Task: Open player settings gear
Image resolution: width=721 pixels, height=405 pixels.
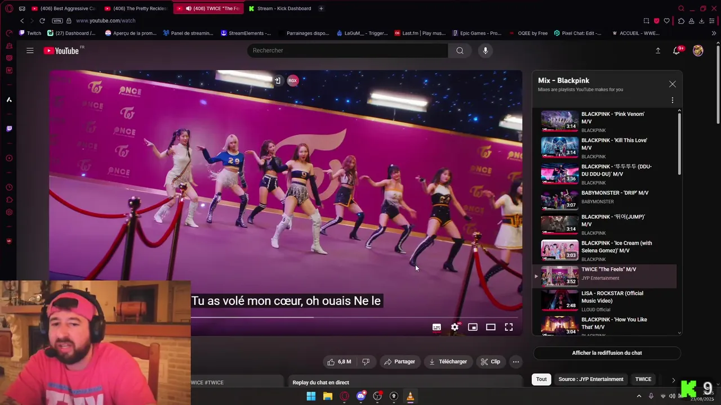Action: 455,327
